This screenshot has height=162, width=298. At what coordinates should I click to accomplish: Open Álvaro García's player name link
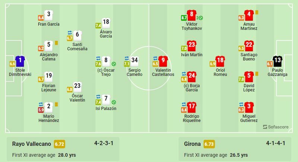click(x=106, y=34)
